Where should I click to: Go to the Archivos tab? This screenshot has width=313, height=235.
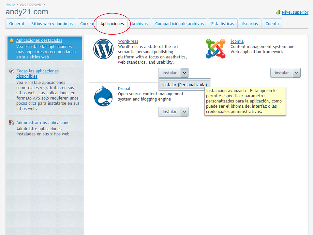tap(140, 23)
